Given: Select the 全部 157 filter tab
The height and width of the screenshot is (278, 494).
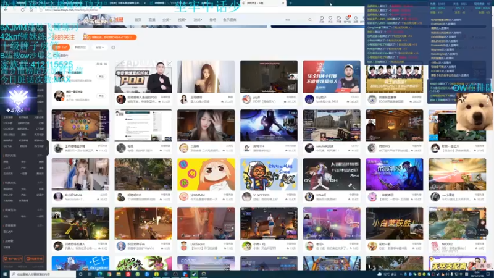Looking at the screenshot, I should (x=61, y=48).
